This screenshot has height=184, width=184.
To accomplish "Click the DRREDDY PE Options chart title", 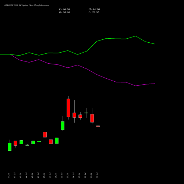I will pos(26,6).
